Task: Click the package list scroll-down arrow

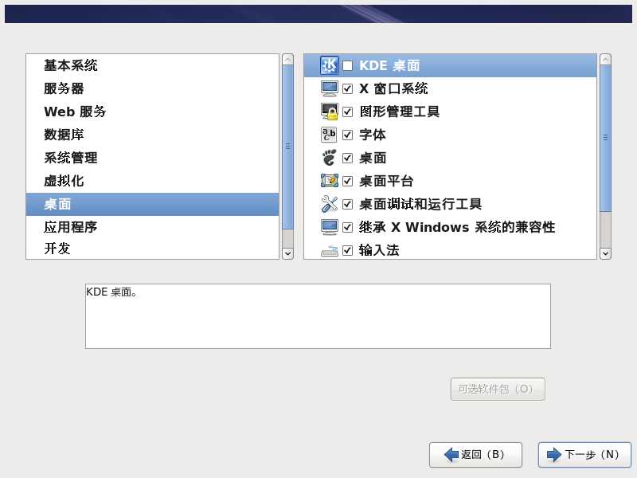Action: pos(605,253)
